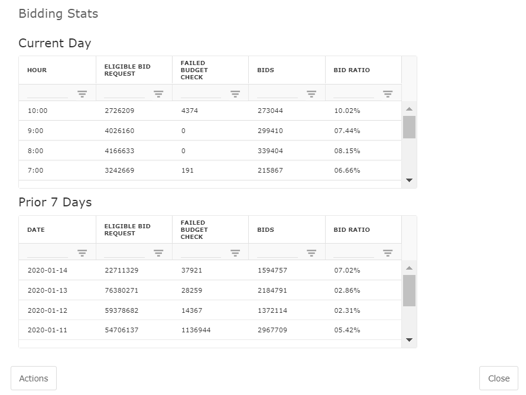The image size is (526, 395).
Task: Open Current Day Eligible Bid Request filter icon
Action: pyautogui.click(x=158, y=93)
